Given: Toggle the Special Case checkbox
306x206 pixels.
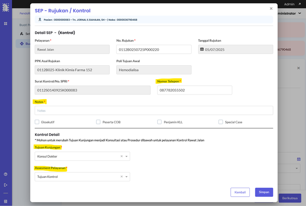Looking at the screenshot, I should tap(221, 122).
